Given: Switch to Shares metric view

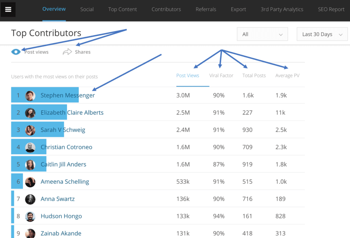Looking at the screenshot, I should tap(82, 52).
